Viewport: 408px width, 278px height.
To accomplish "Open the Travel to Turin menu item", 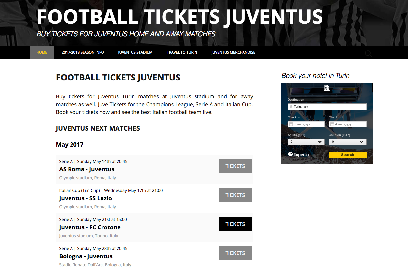I will (182, 52).
